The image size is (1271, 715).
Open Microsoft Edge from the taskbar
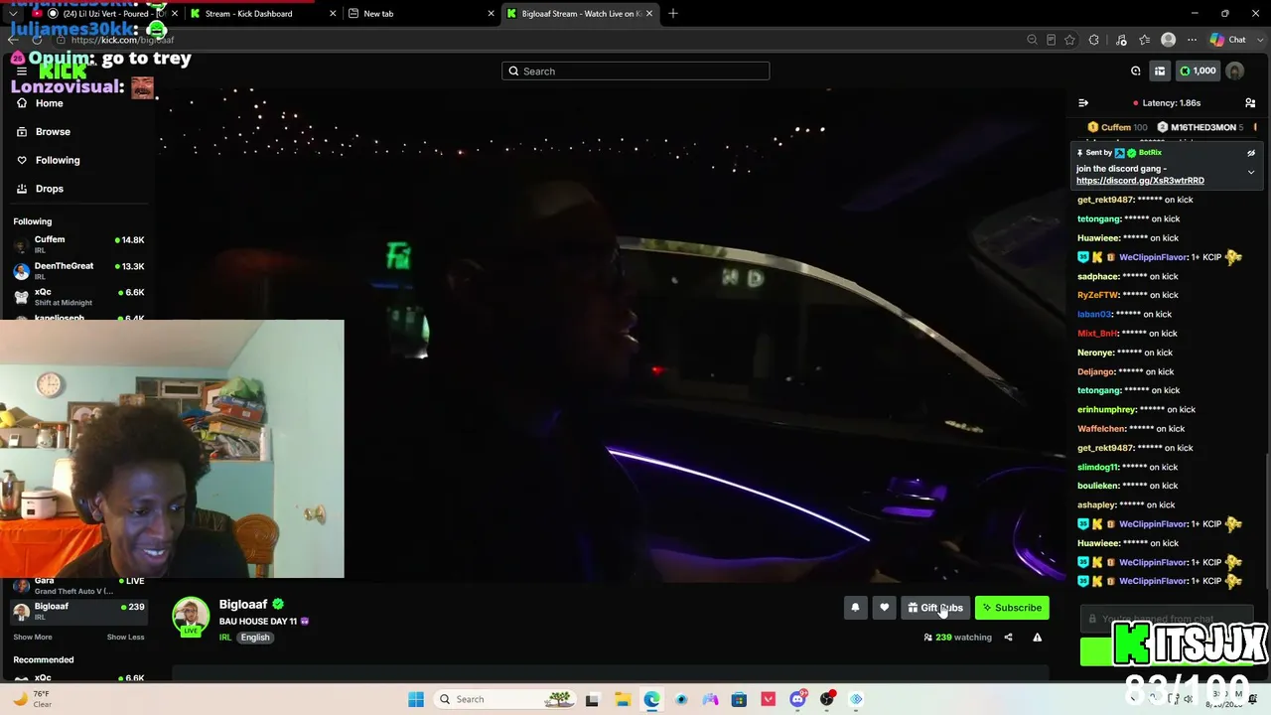pos(651,699)
